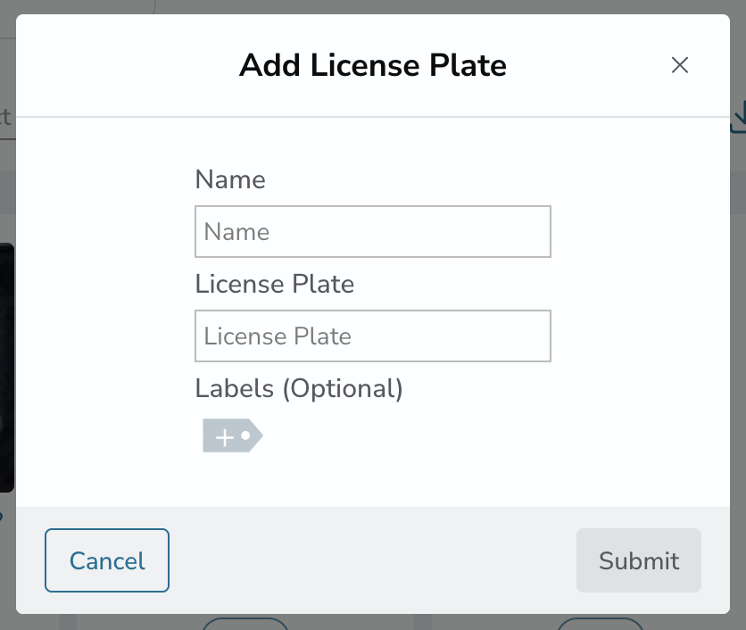Select the dark thumbnail at left edge

click(x=7, y=368)
